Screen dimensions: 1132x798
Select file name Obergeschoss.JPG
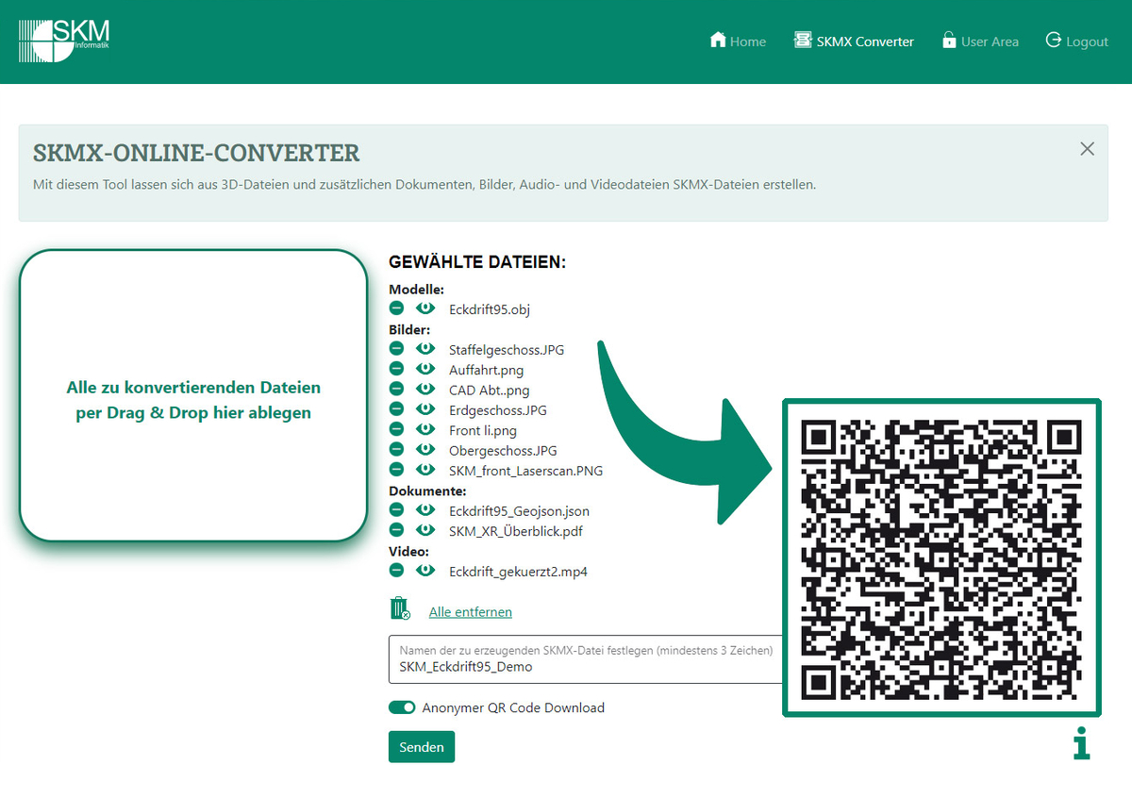point(503,451)
